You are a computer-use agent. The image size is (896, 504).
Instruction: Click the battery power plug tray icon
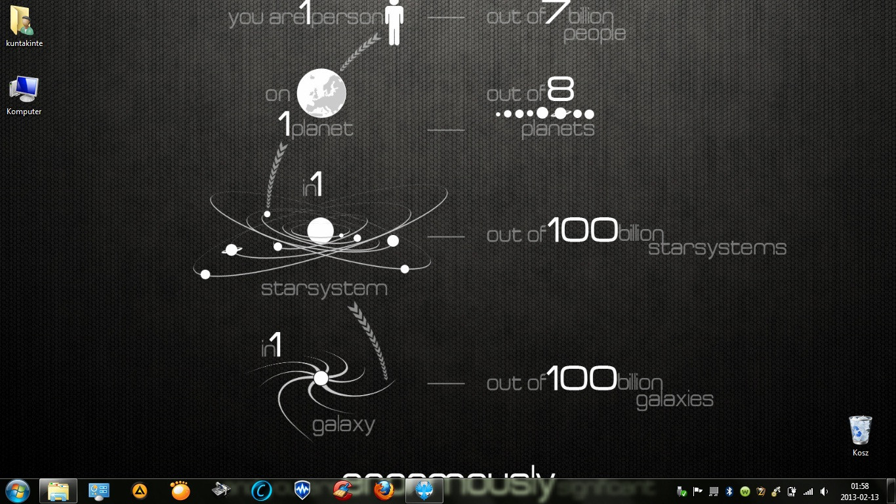pos(792,491)
